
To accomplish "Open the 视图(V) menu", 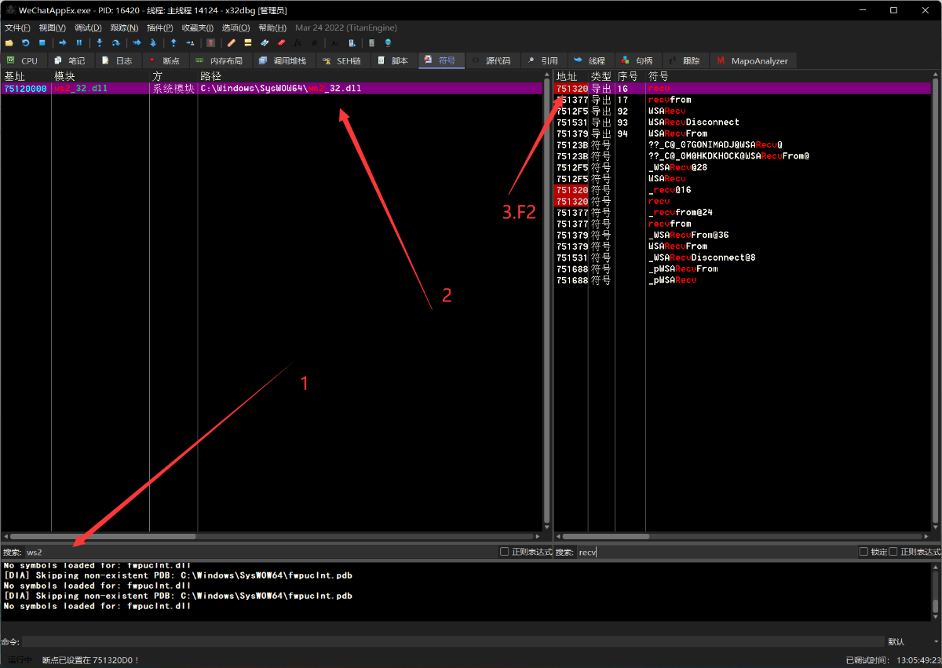I will [x=53, y=27].
